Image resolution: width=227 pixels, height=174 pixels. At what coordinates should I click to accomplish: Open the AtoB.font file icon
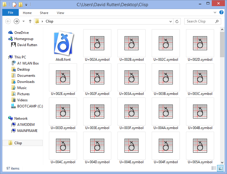pos(63,43)
